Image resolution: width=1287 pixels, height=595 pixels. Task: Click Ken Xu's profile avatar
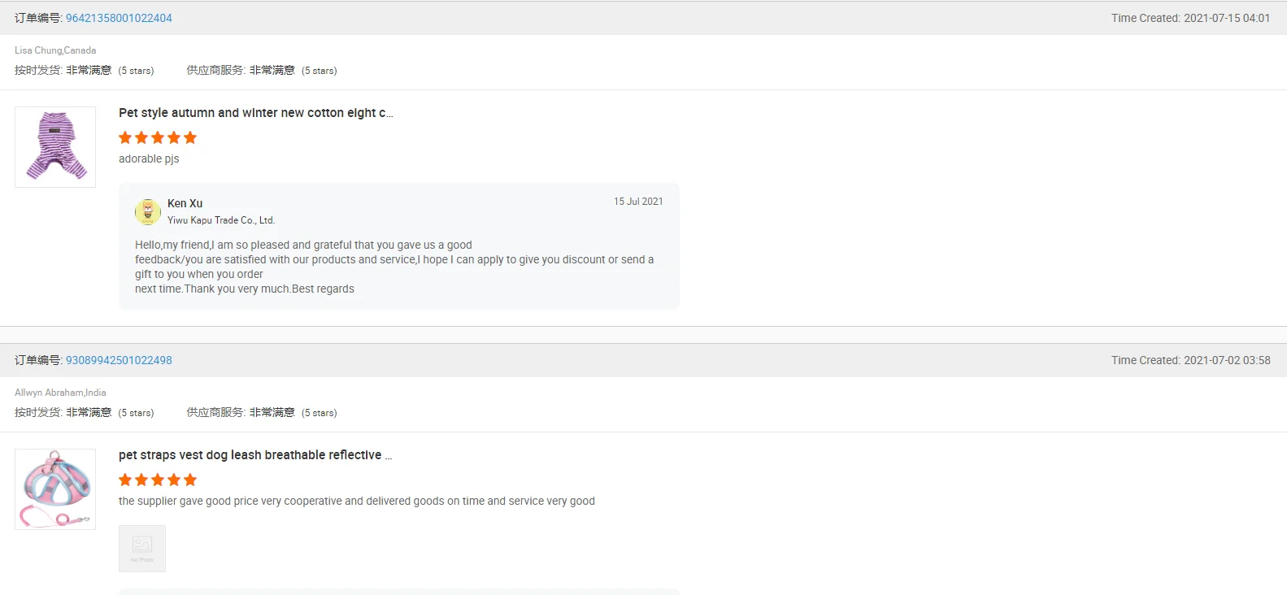point(147,211)
